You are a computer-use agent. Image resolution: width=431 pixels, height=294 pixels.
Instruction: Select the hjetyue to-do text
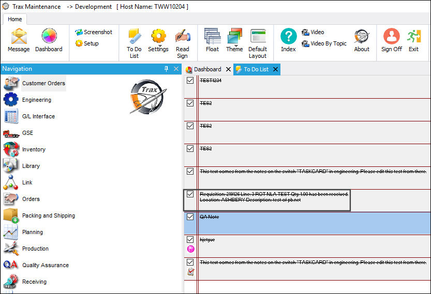207,240
